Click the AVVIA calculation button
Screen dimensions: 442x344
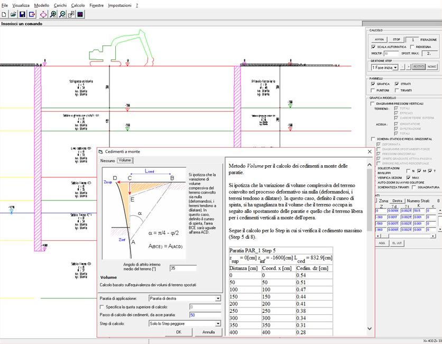(x=379, y=39)
